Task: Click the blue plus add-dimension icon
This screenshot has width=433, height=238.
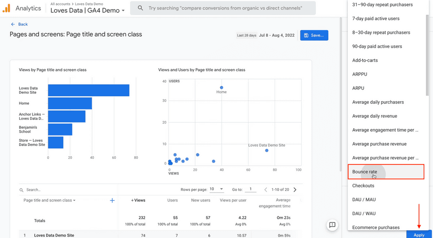Action: click(x=112, y=200)
